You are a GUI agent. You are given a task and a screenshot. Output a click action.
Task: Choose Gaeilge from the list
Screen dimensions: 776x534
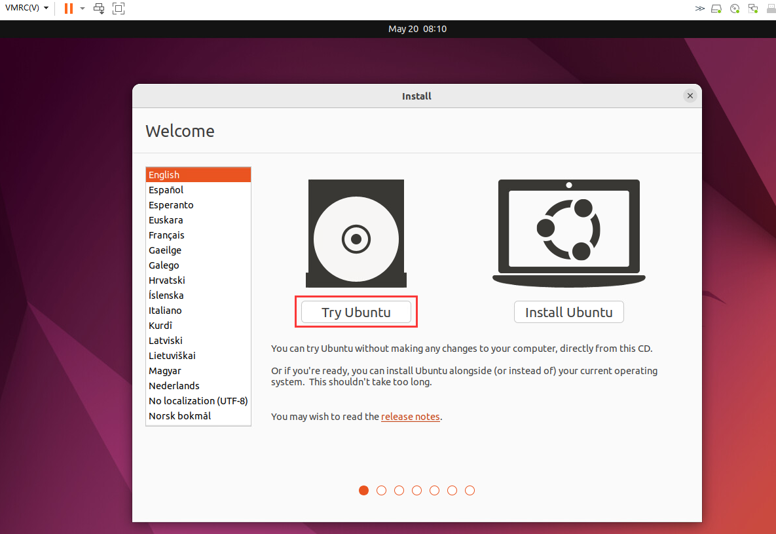[198, 250]
